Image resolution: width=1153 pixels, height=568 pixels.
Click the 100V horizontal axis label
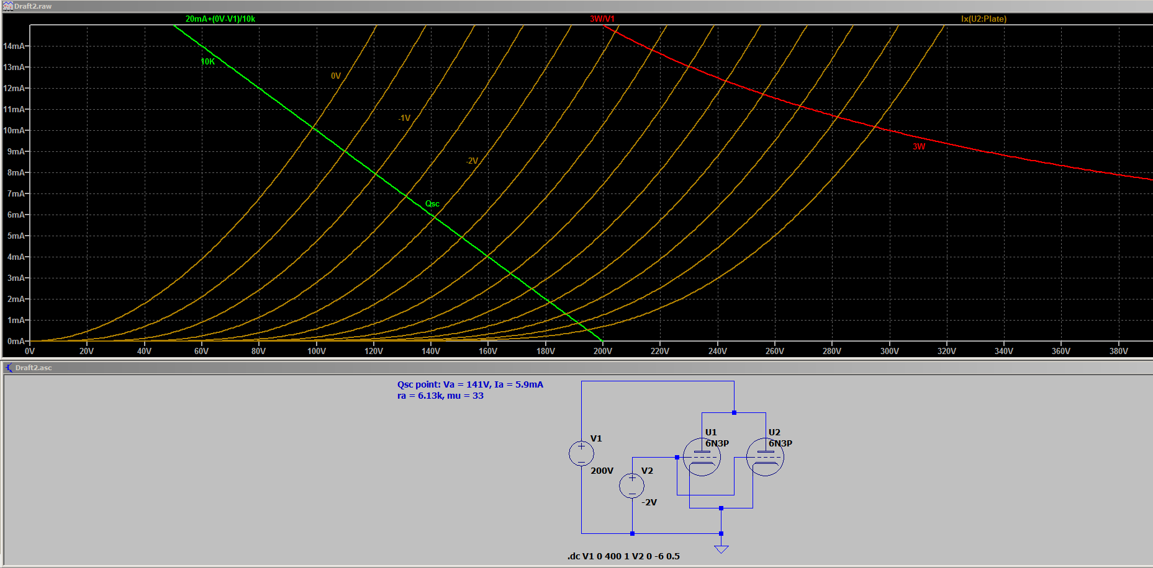pos(316,351)
